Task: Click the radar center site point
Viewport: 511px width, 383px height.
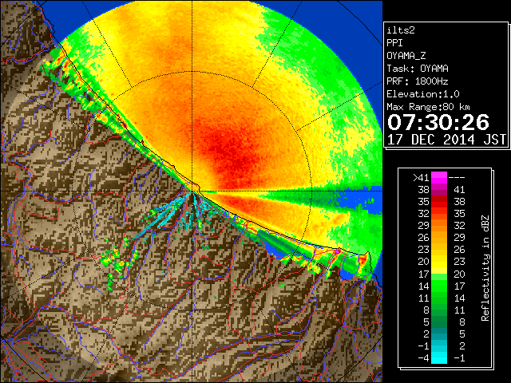Action: [x=192, y=191]
